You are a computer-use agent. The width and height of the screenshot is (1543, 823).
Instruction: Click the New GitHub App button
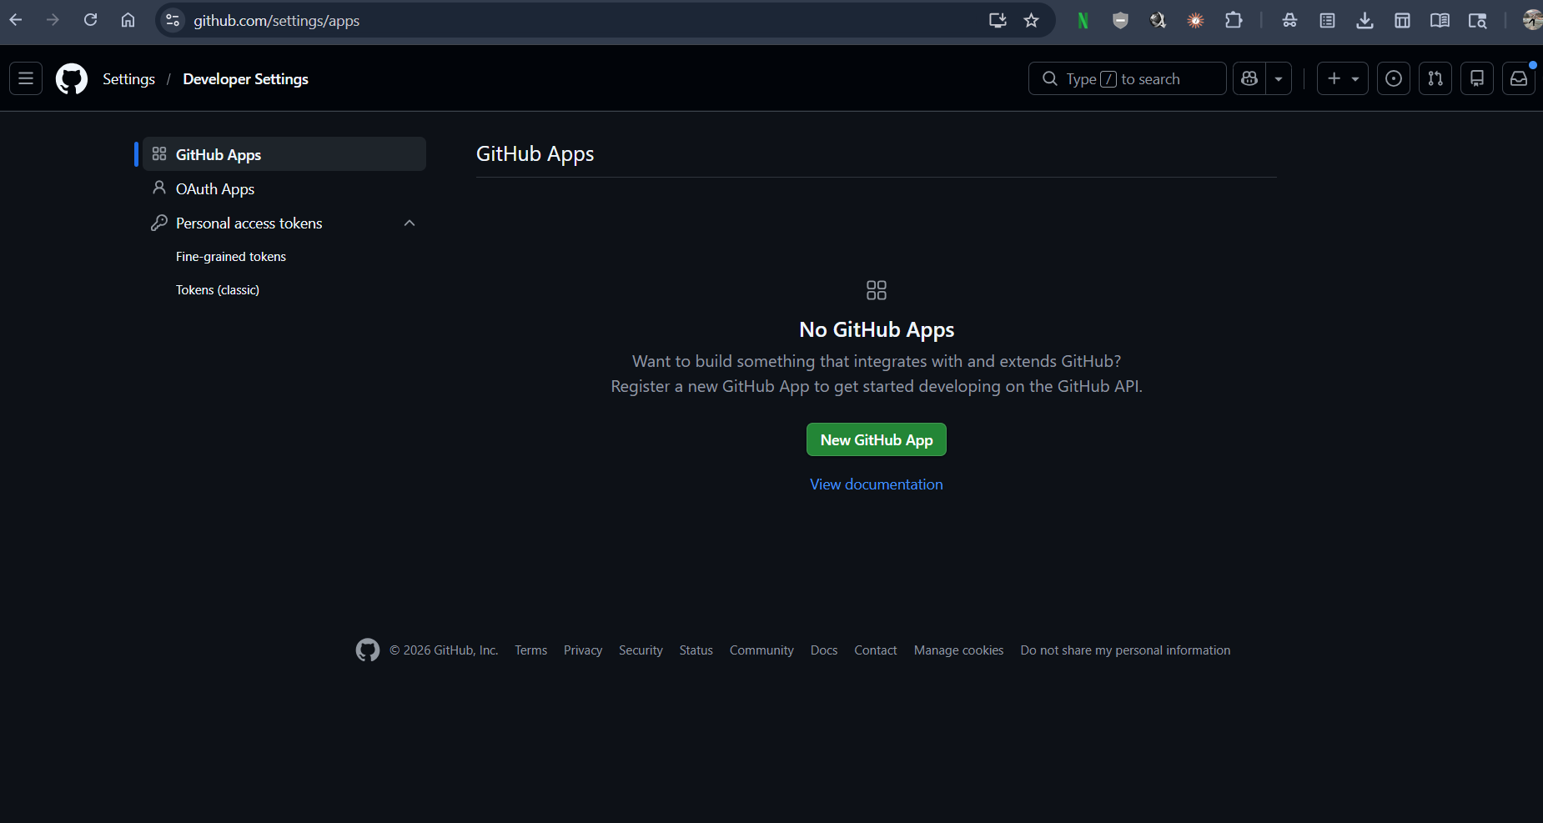(x=877, y=439)
